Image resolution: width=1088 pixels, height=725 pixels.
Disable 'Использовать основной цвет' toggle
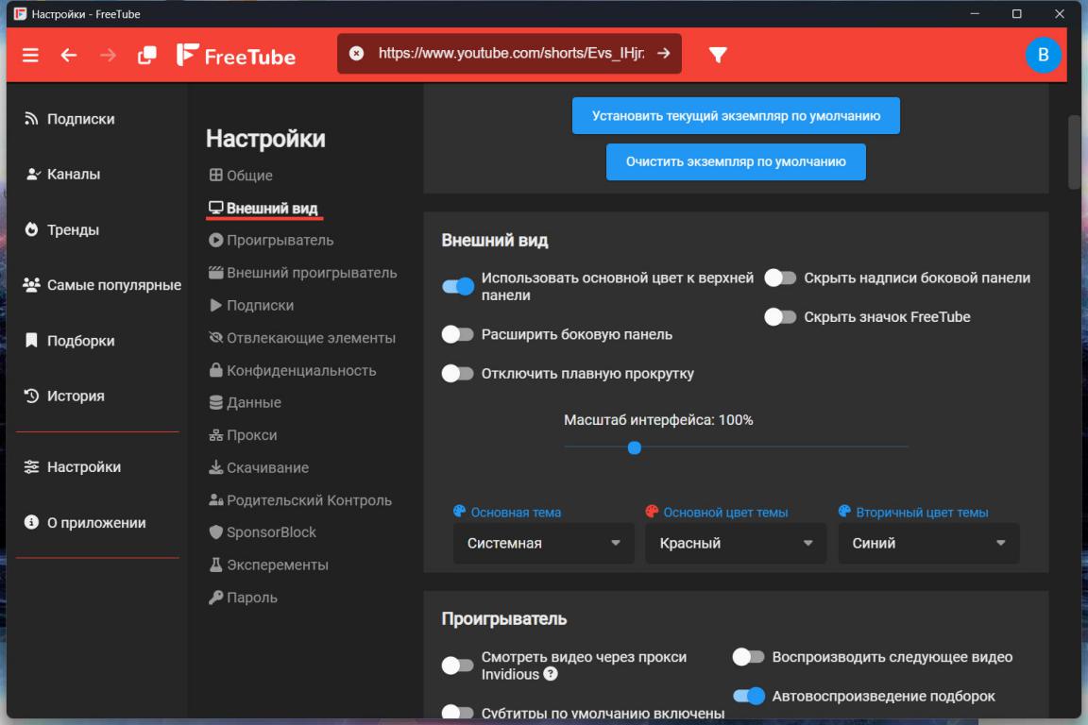coord(458,287)
